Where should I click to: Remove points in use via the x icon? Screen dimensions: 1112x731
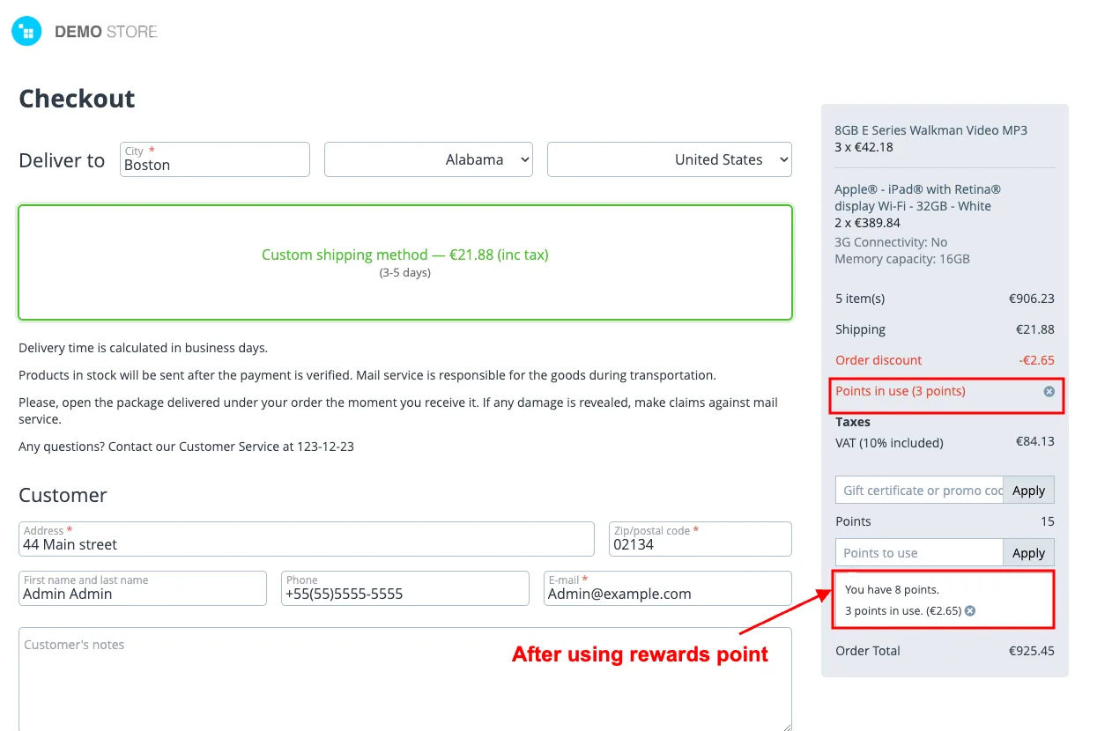(1049, 391)
